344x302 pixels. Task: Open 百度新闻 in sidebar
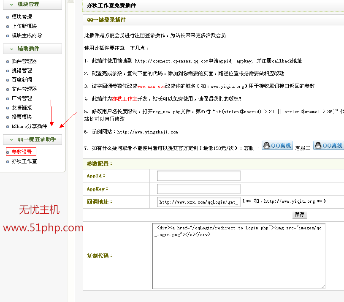22,80
